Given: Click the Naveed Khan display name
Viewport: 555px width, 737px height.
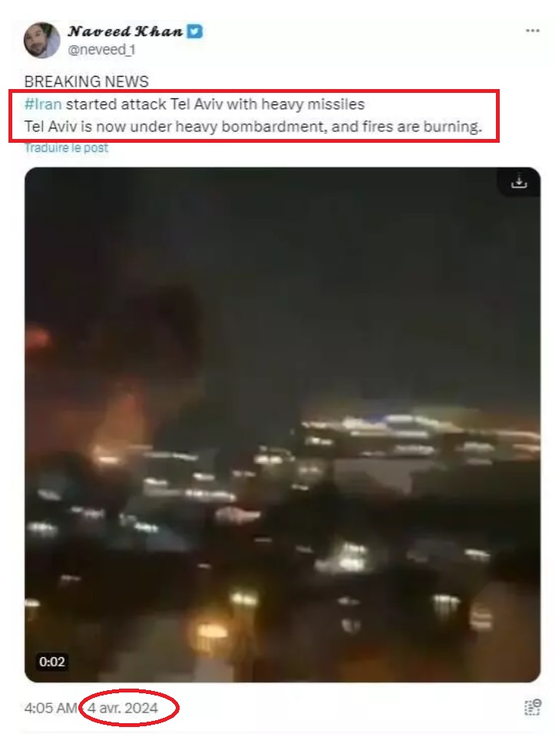Looking at the screenshot, I should tap(125, 31).
